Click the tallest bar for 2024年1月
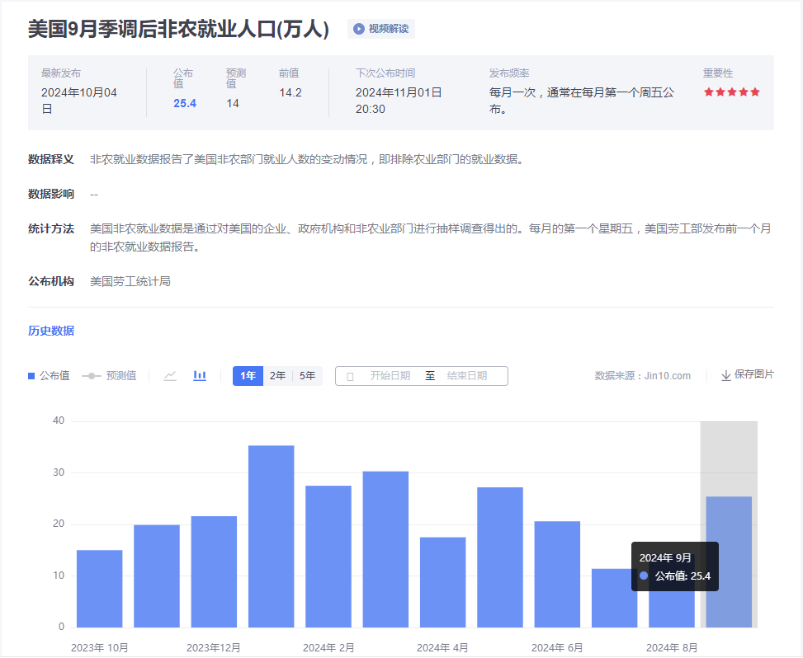Viewport: 803px width, 658px height. coord(272,536)
